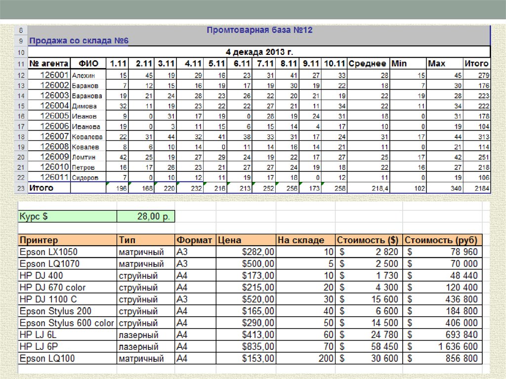Click the Среднее column header
The height and width of the screenshot is (379, 506).
click(x=368, y=63)
